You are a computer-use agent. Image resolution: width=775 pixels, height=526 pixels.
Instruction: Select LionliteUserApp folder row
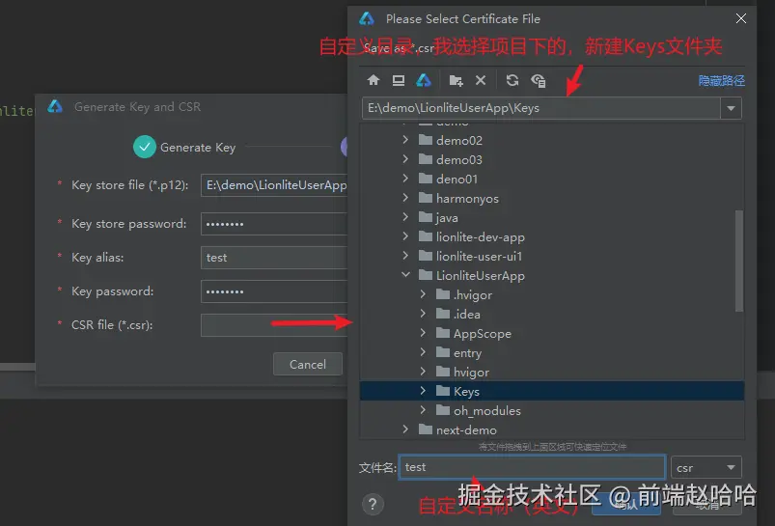[x=552, y=275]
